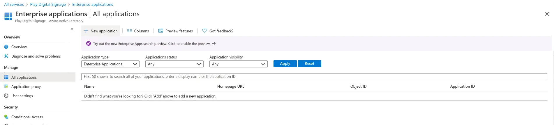
Task: Reset the application filters
Action: [310, 64]
